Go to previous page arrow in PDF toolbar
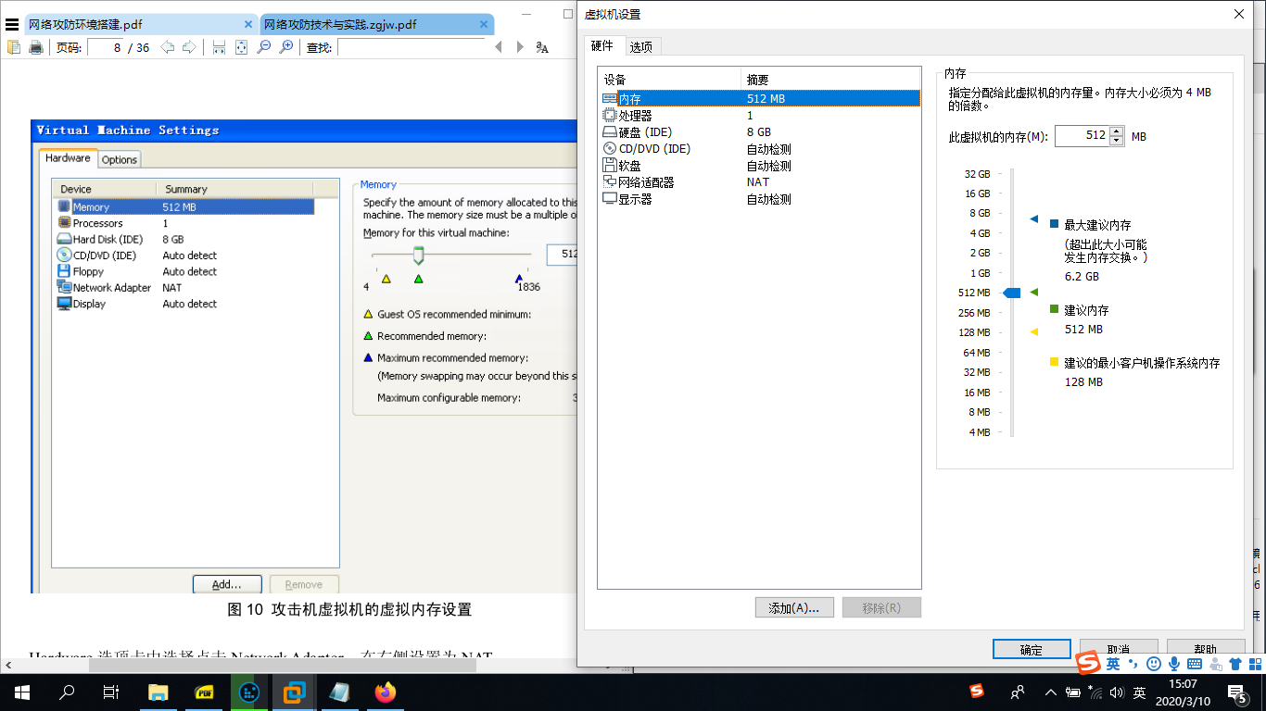This screenshot has height=711, width=1266. pyautogui.click(x=168, y=47)
